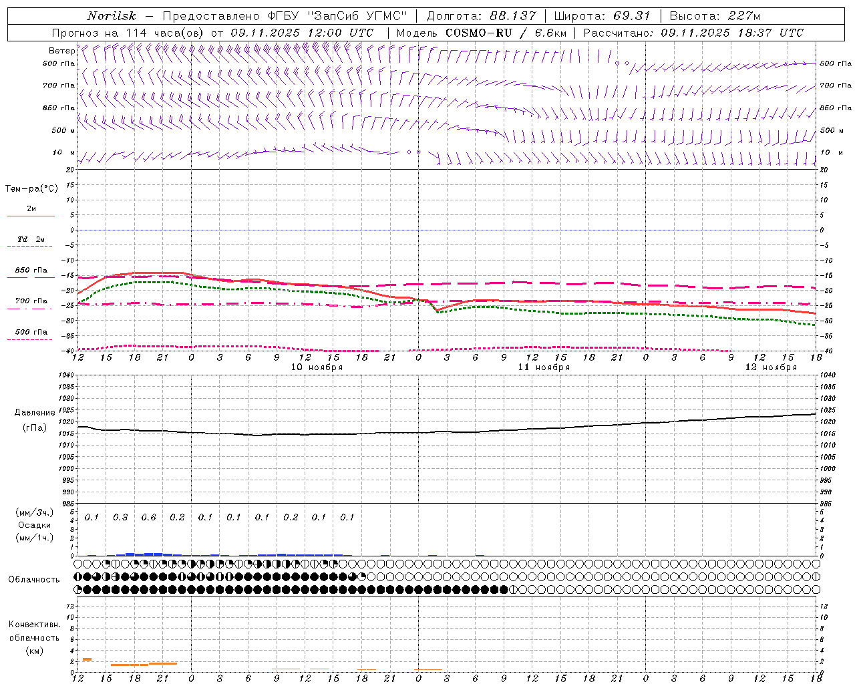
Task: Click the '11 ноября' date label
Action: 544,367
